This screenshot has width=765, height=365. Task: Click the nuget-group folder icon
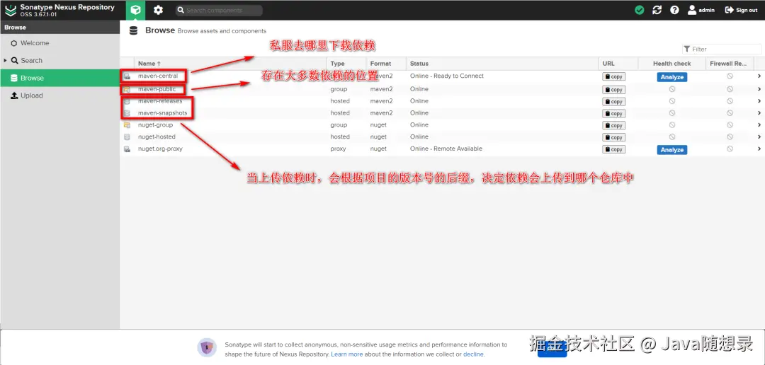(127, 125)
